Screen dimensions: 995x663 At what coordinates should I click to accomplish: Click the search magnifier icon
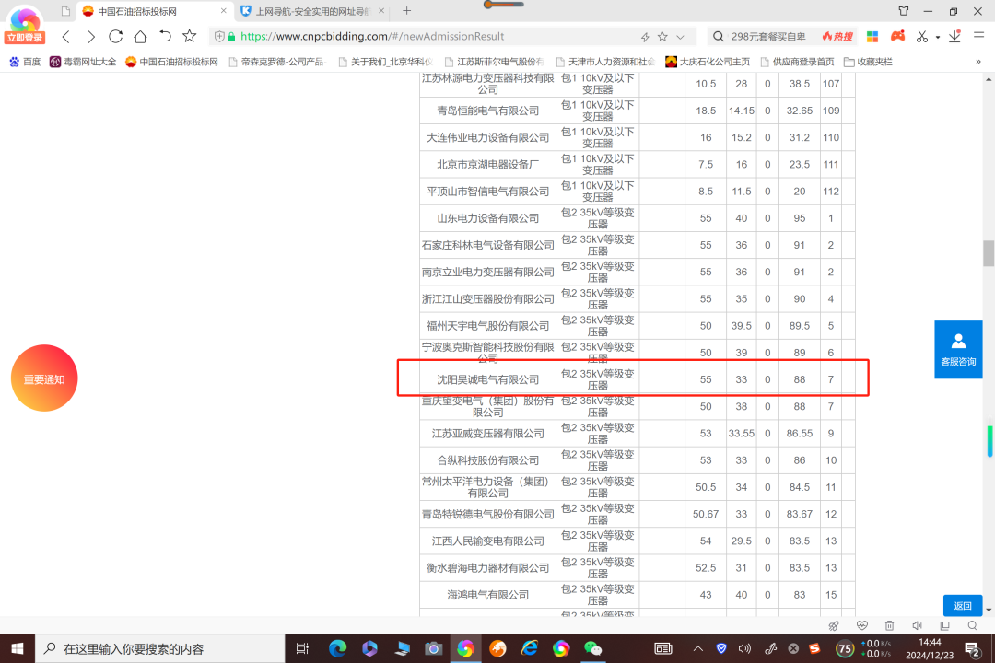point(719,37)
